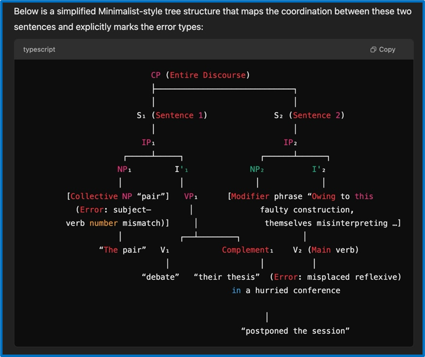The width and height of the screenshot is (425, 357).
Task: Click '[Collective NP "pair"]' text
Action: (x=118, y=196)
